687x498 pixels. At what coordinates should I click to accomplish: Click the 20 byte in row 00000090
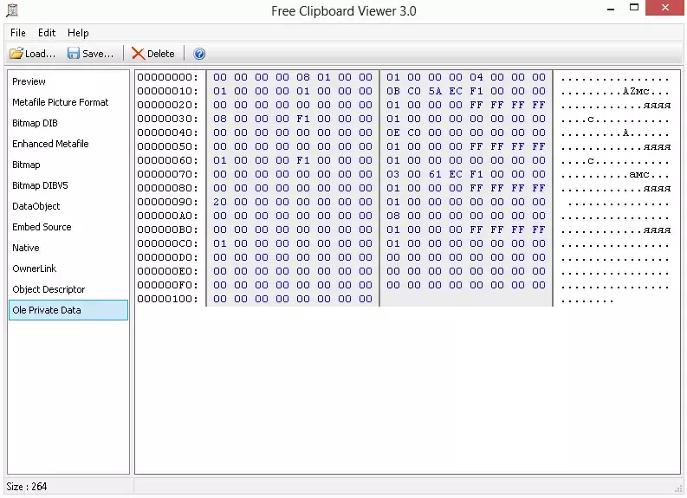click(x=219, y=202)
